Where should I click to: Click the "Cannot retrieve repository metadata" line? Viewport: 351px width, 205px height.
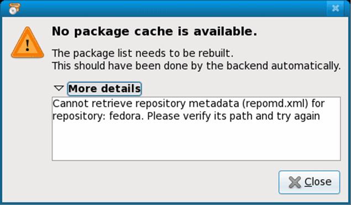click(188, 104)
